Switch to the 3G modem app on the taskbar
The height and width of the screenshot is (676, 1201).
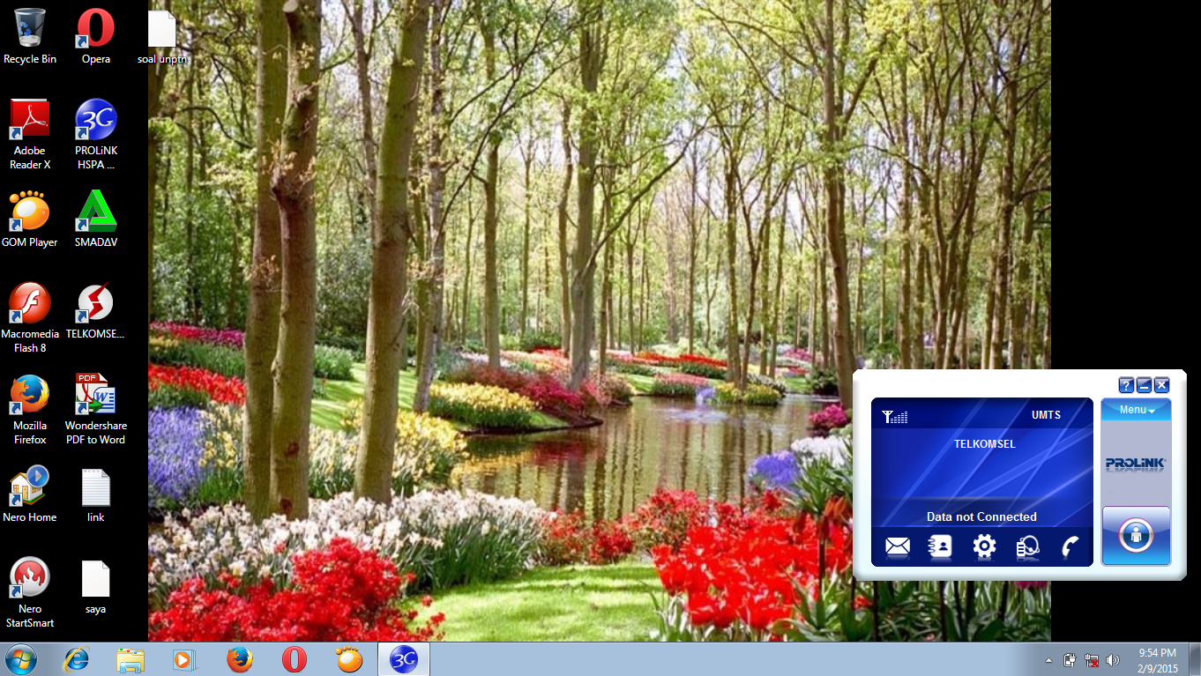403,659
